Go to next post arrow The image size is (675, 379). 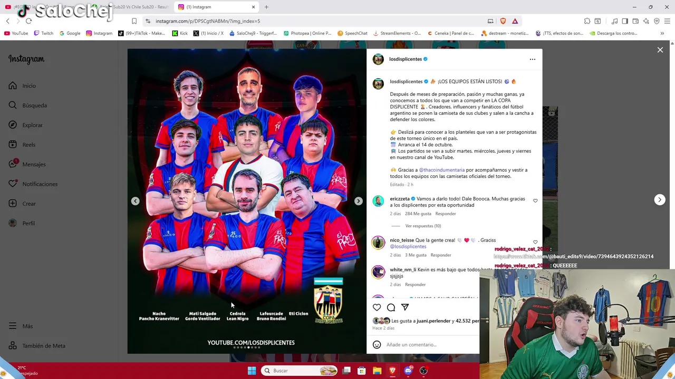click(x=660, y=200)
